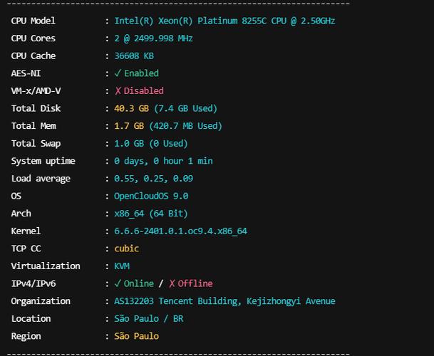This screenshot has height=356, width=434.
Task: Select the yellow 'São Paulo' region value
Action: [136, 336]
